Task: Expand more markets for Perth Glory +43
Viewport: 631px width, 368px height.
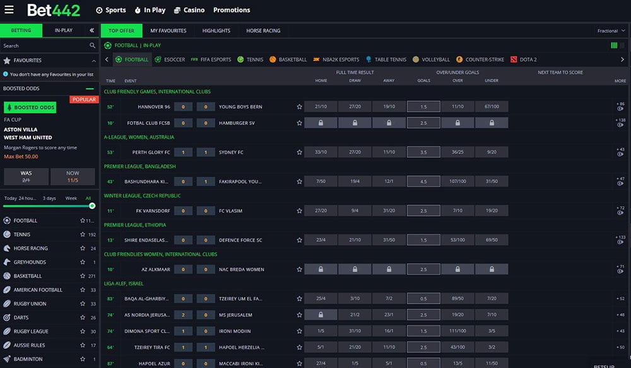Action: pos(620,151)
